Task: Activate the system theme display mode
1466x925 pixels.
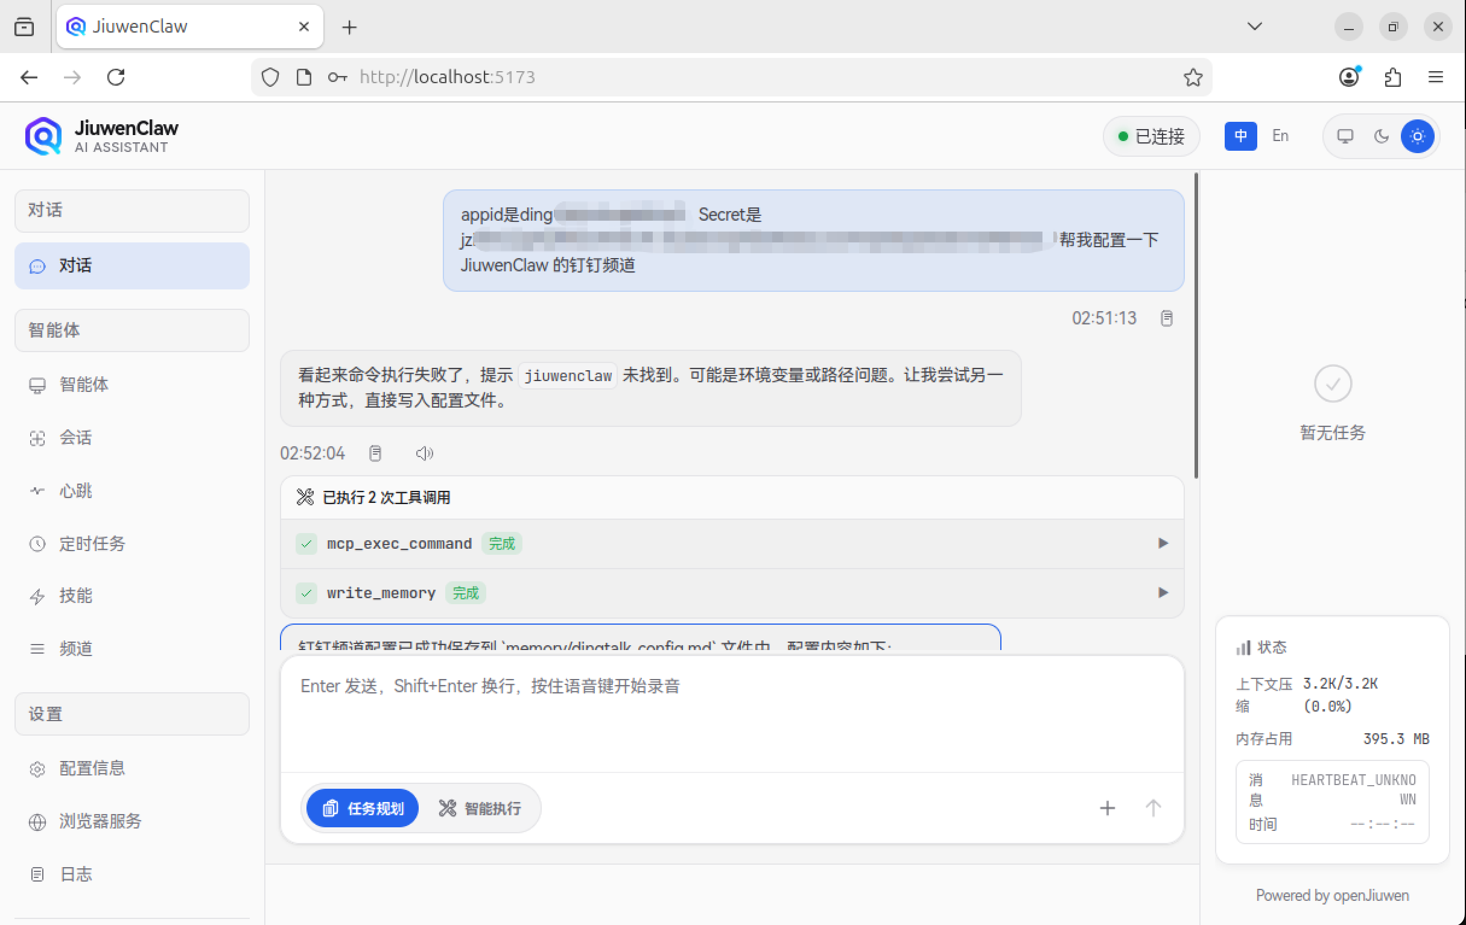Action: [1345, 136]
